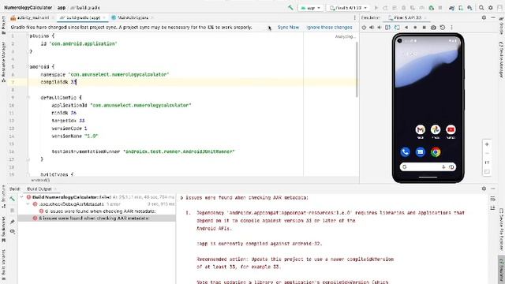Image resolution: width=505 pixels, height=284 pixels.
Task: Click emulator Back navigation button
Action: pos(406,28)
